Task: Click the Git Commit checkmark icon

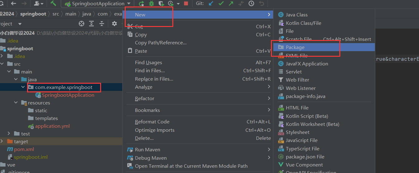Action: pyautogui.click(x=221, y=3)
